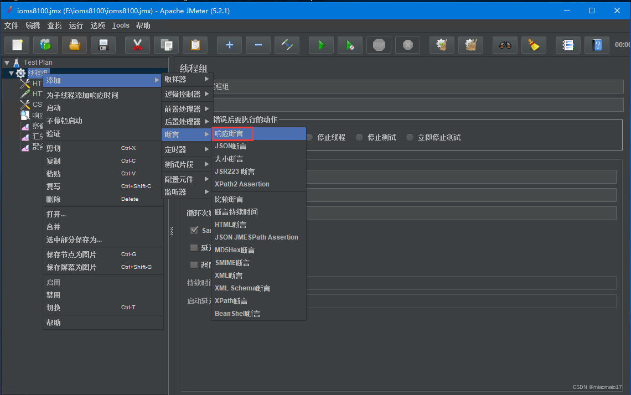
Task: Clear all results with double broom icon
Action: point(471,45)
